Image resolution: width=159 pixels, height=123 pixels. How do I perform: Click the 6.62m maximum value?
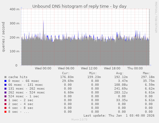pos(150,89)
